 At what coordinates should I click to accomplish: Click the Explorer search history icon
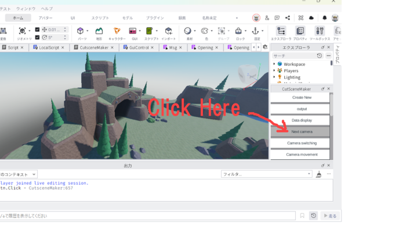[319, 56]
